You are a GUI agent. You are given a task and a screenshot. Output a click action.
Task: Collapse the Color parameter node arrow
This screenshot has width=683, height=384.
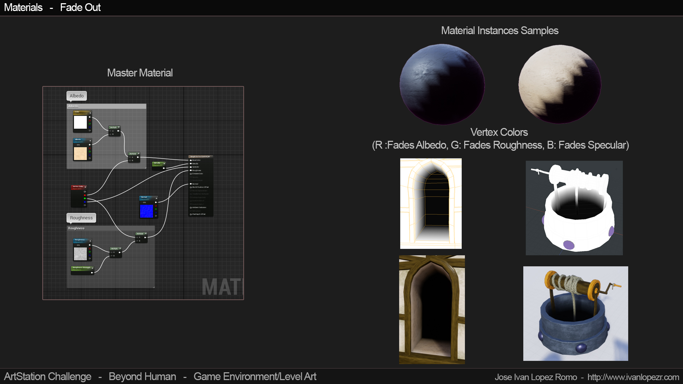[90, 113]
